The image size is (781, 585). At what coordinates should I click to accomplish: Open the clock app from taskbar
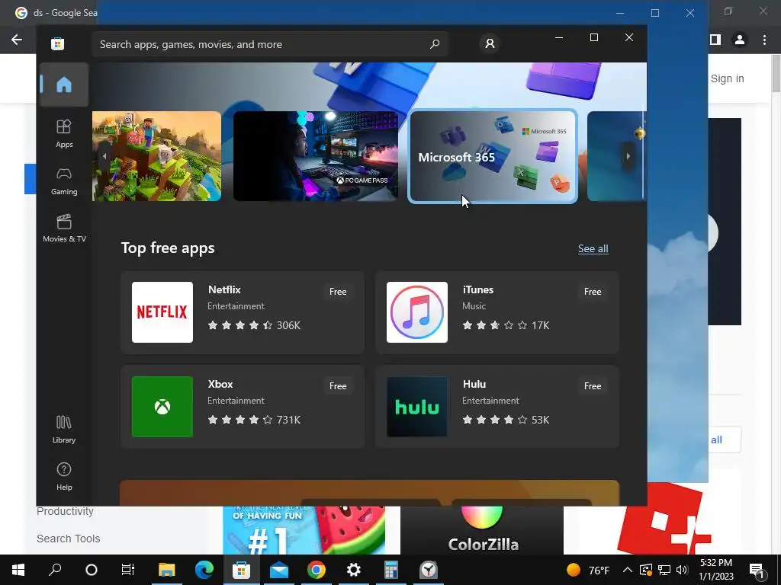pos(429,570)
